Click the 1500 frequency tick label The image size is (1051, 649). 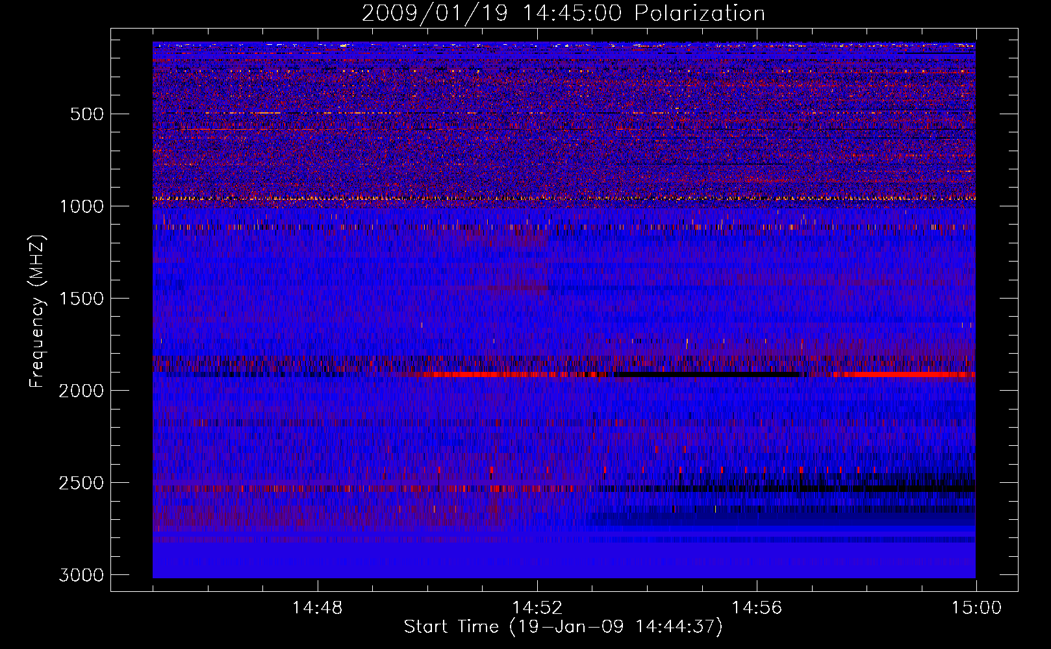coord(81,299)
